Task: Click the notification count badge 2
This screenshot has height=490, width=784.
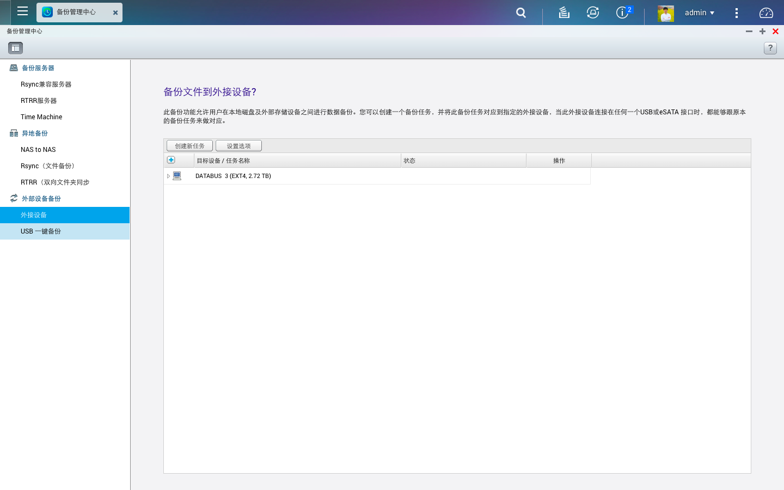Action: (x=629, y=10)
